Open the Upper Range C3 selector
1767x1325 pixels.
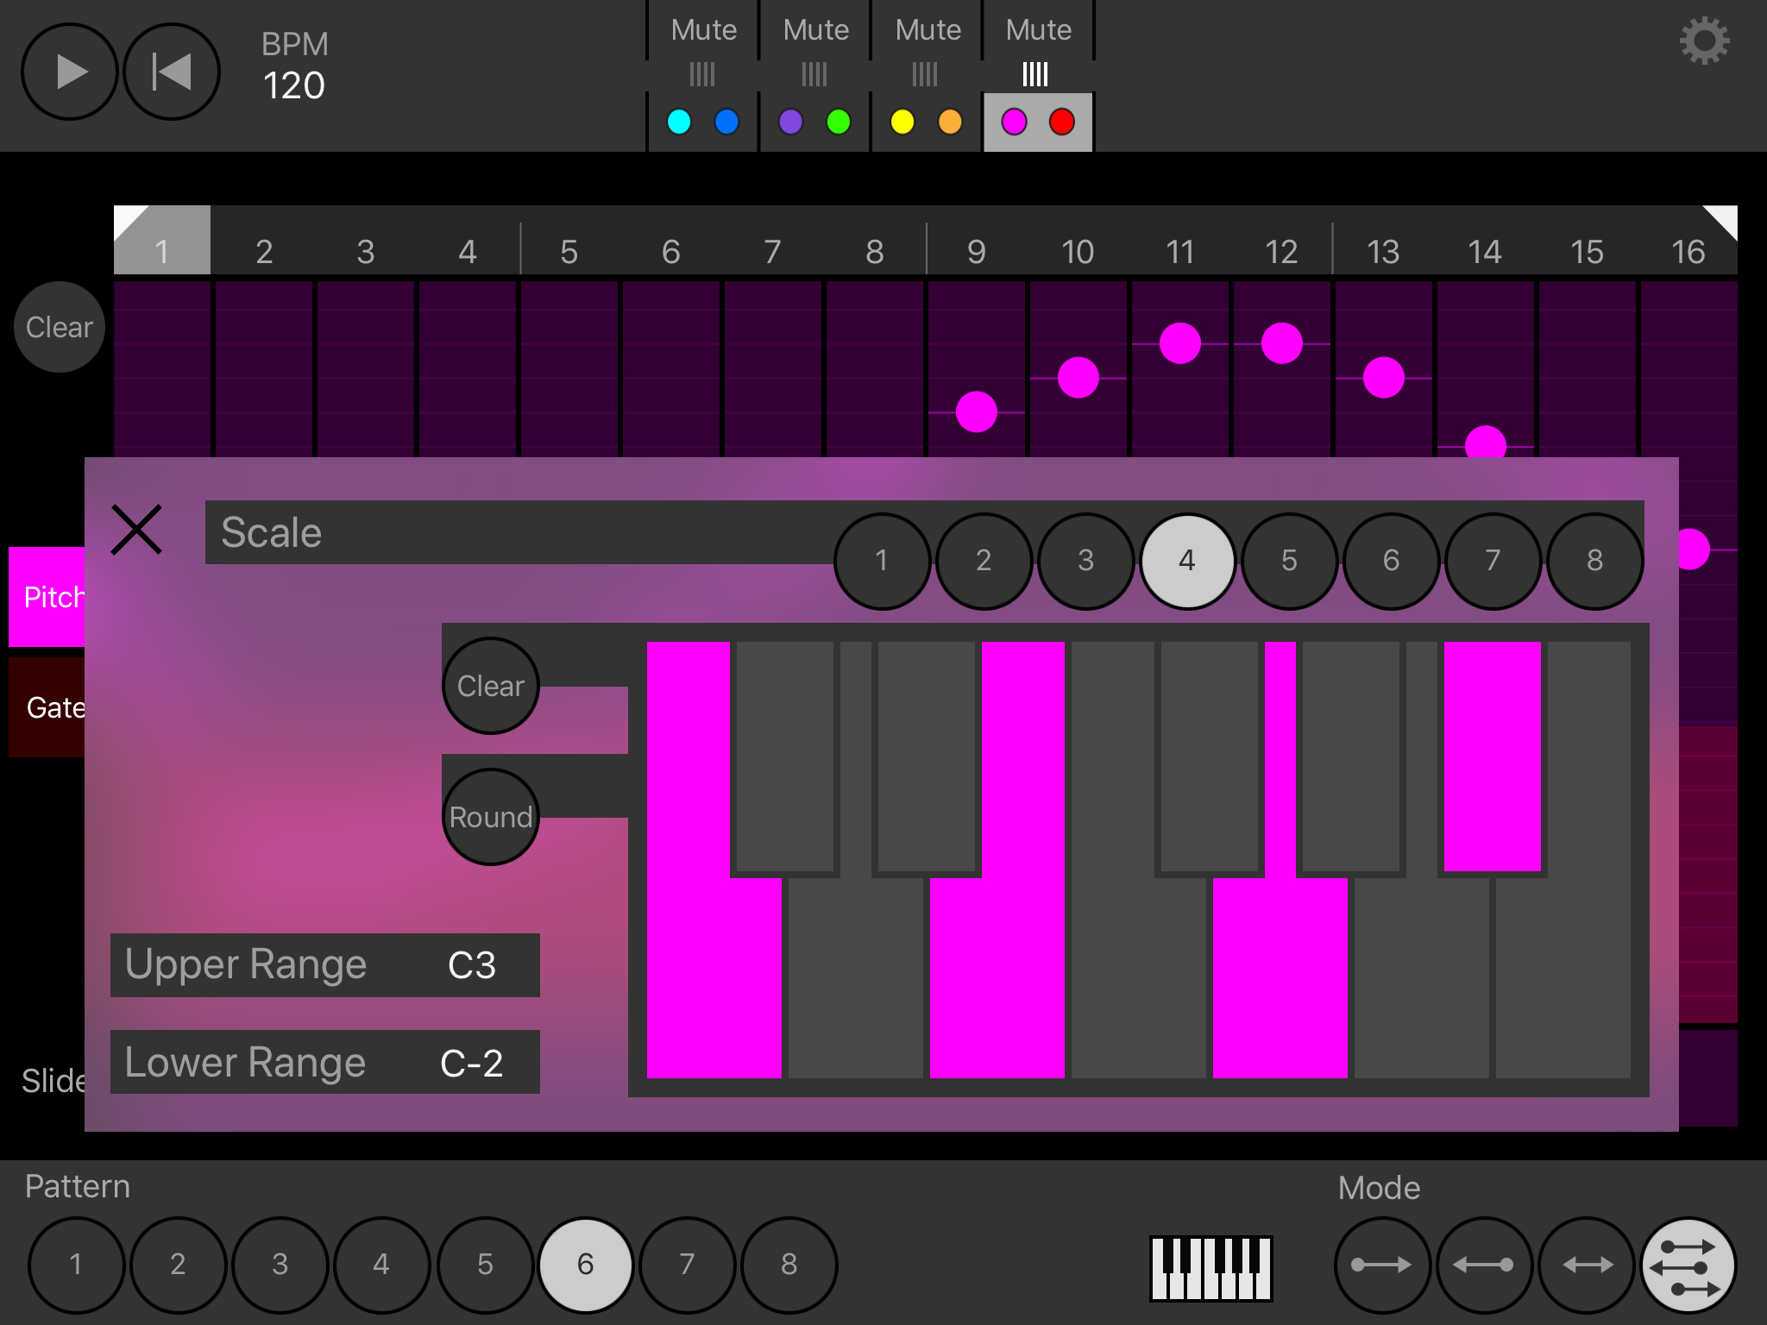(x=324, y=965)
